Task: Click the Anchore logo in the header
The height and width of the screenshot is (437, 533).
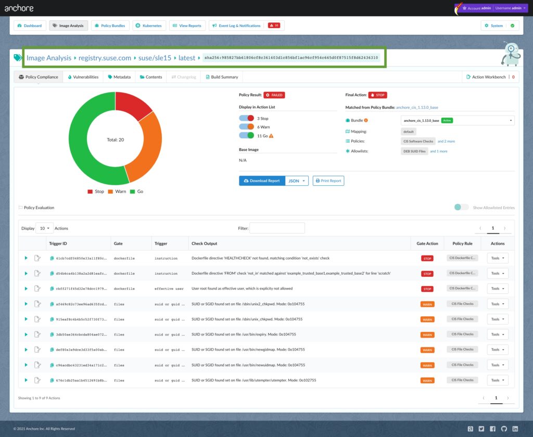Action: pyautogui.click(x=20, y=8)
